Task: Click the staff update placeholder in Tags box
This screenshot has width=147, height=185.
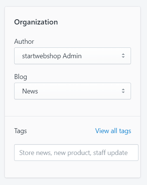Action: tap(111, 153)
